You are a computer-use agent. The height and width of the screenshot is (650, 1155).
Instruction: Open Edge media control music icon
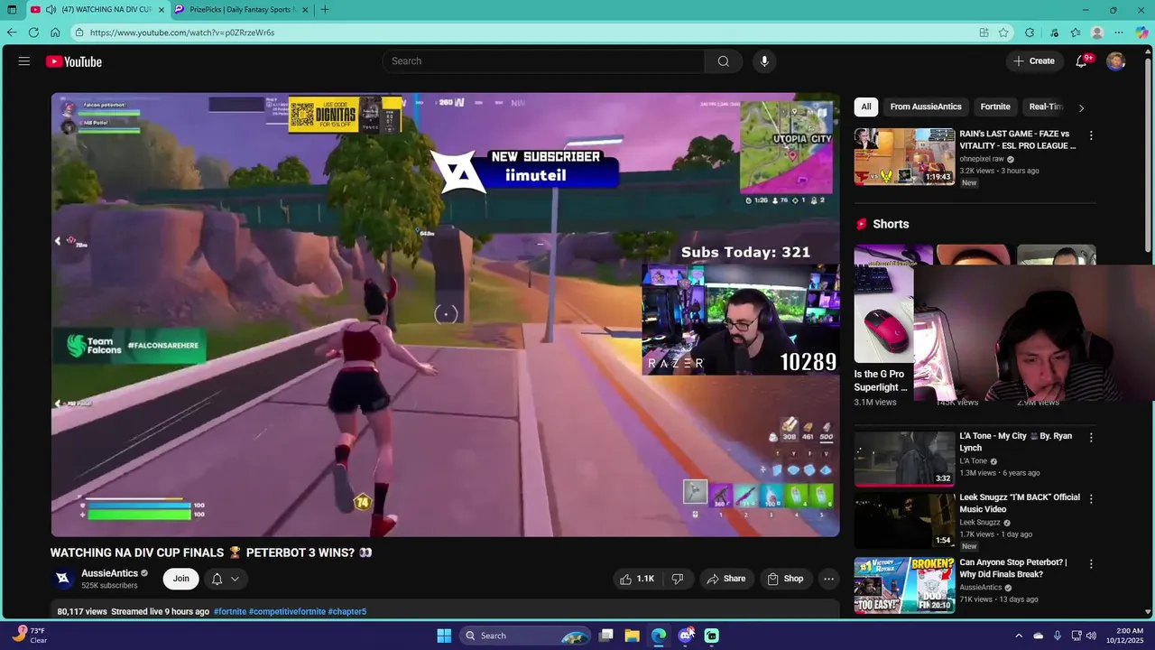coord(1054,32)
